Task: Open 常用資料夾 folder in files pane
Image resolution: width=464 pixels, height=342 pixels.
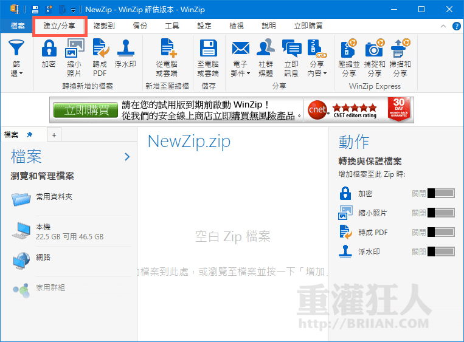Action: (x=71, y=200)
